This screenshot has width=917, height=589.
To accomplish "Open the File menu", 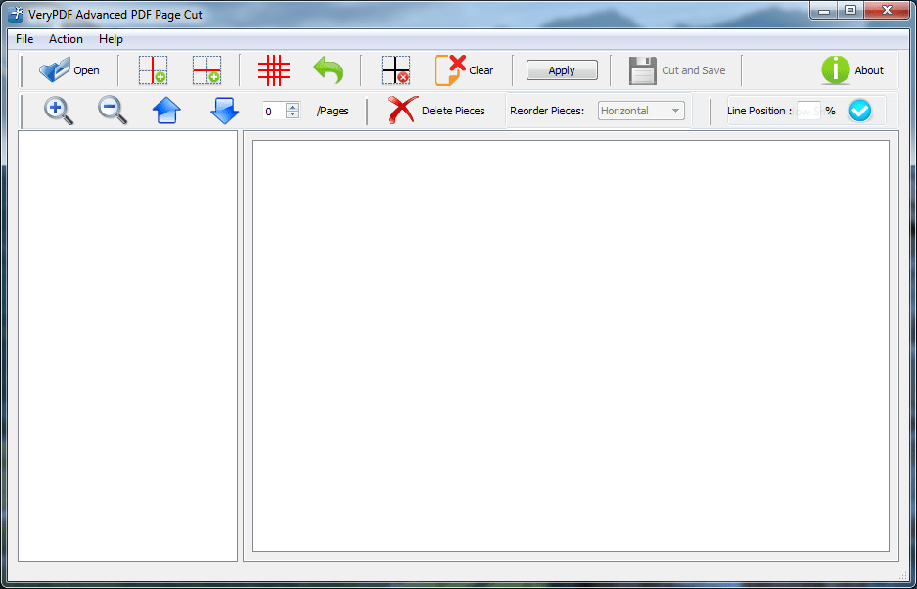I will pos(24,39).
